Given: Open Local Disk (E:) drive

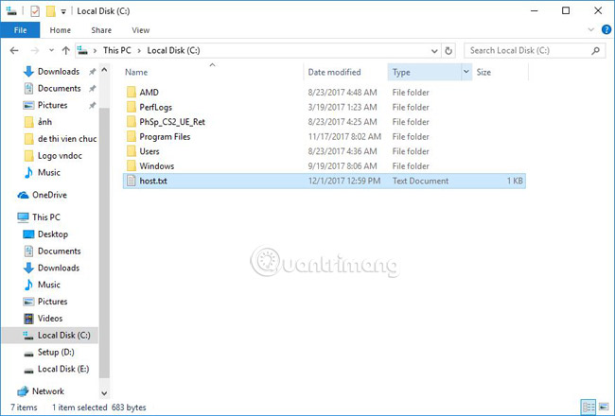Looking at the screenshot, I should [x=63, y=369].
